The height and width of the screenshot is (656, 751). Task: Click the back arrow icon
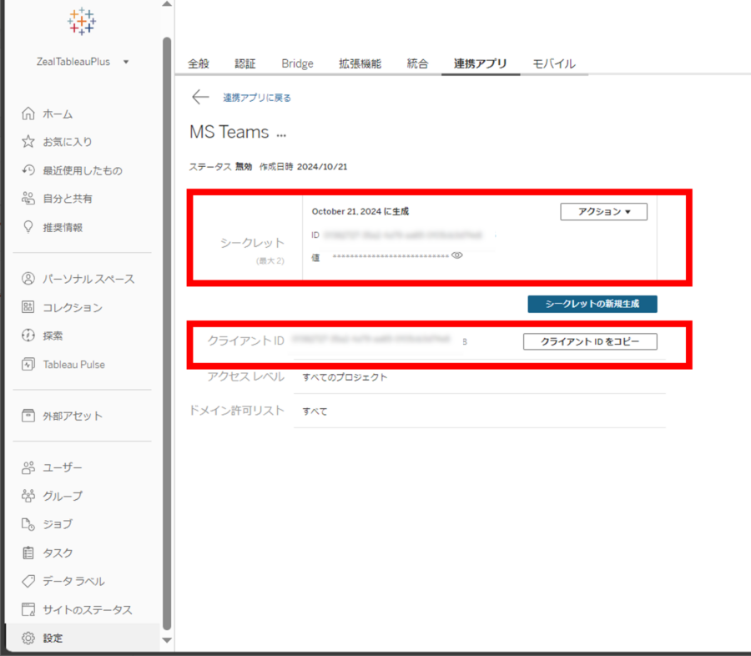[200, 97]
